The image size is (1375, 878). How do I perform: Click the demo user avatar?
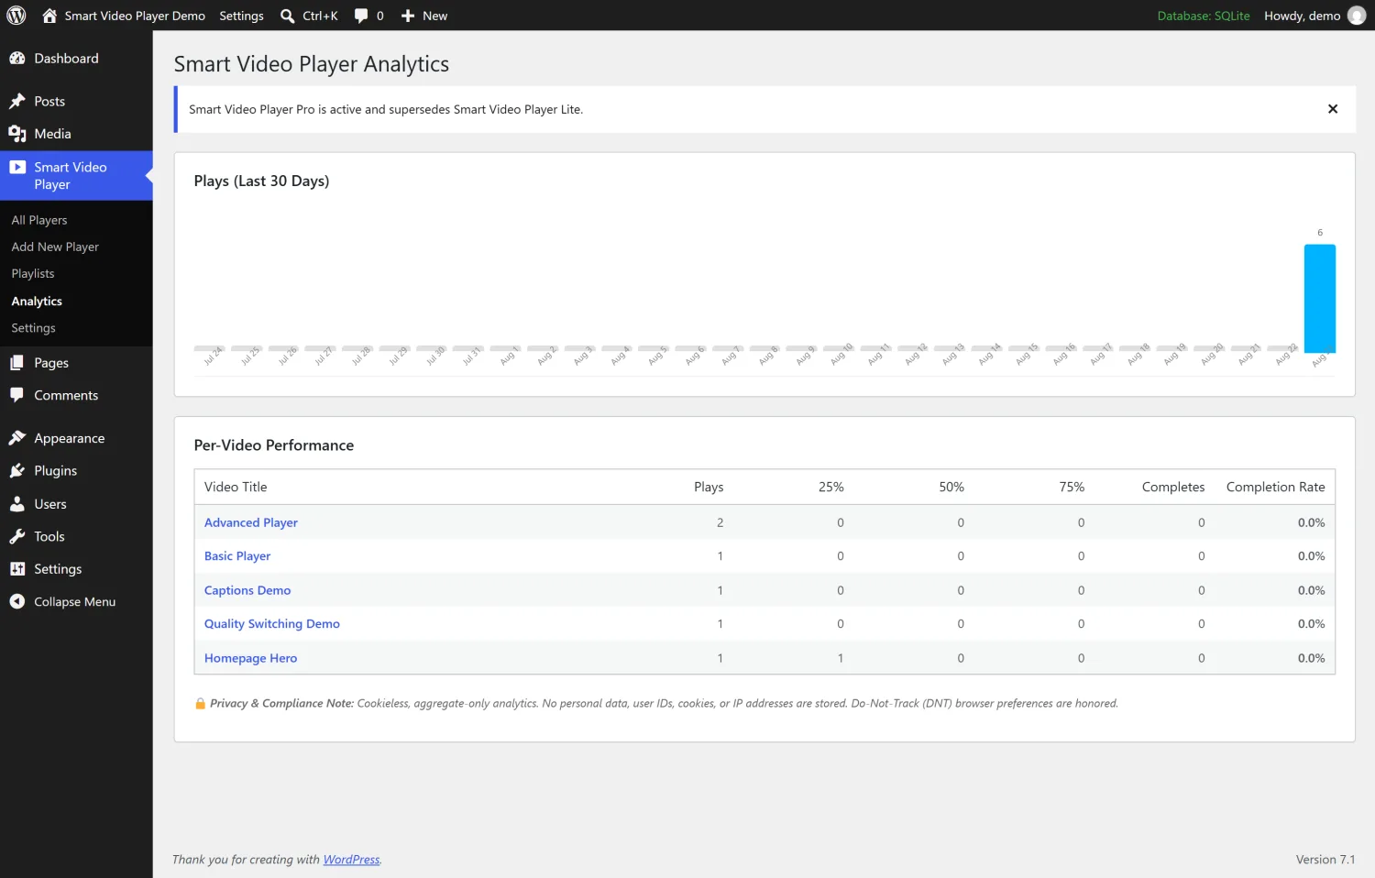[1357, 16]
